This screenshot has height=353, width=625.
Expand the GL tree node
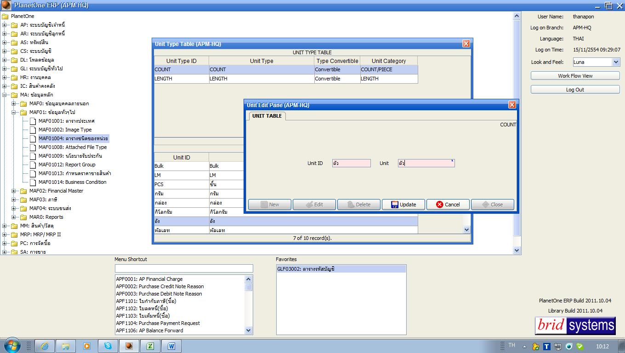5,68
